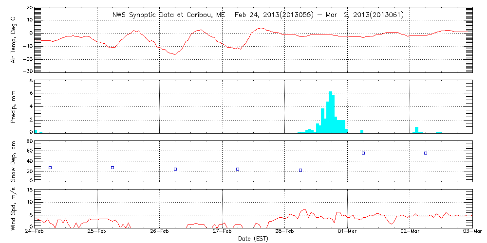The width and height of the screenshot is (487, 243).
Task: Click the date range text in the title
Action: coord(319,15)
